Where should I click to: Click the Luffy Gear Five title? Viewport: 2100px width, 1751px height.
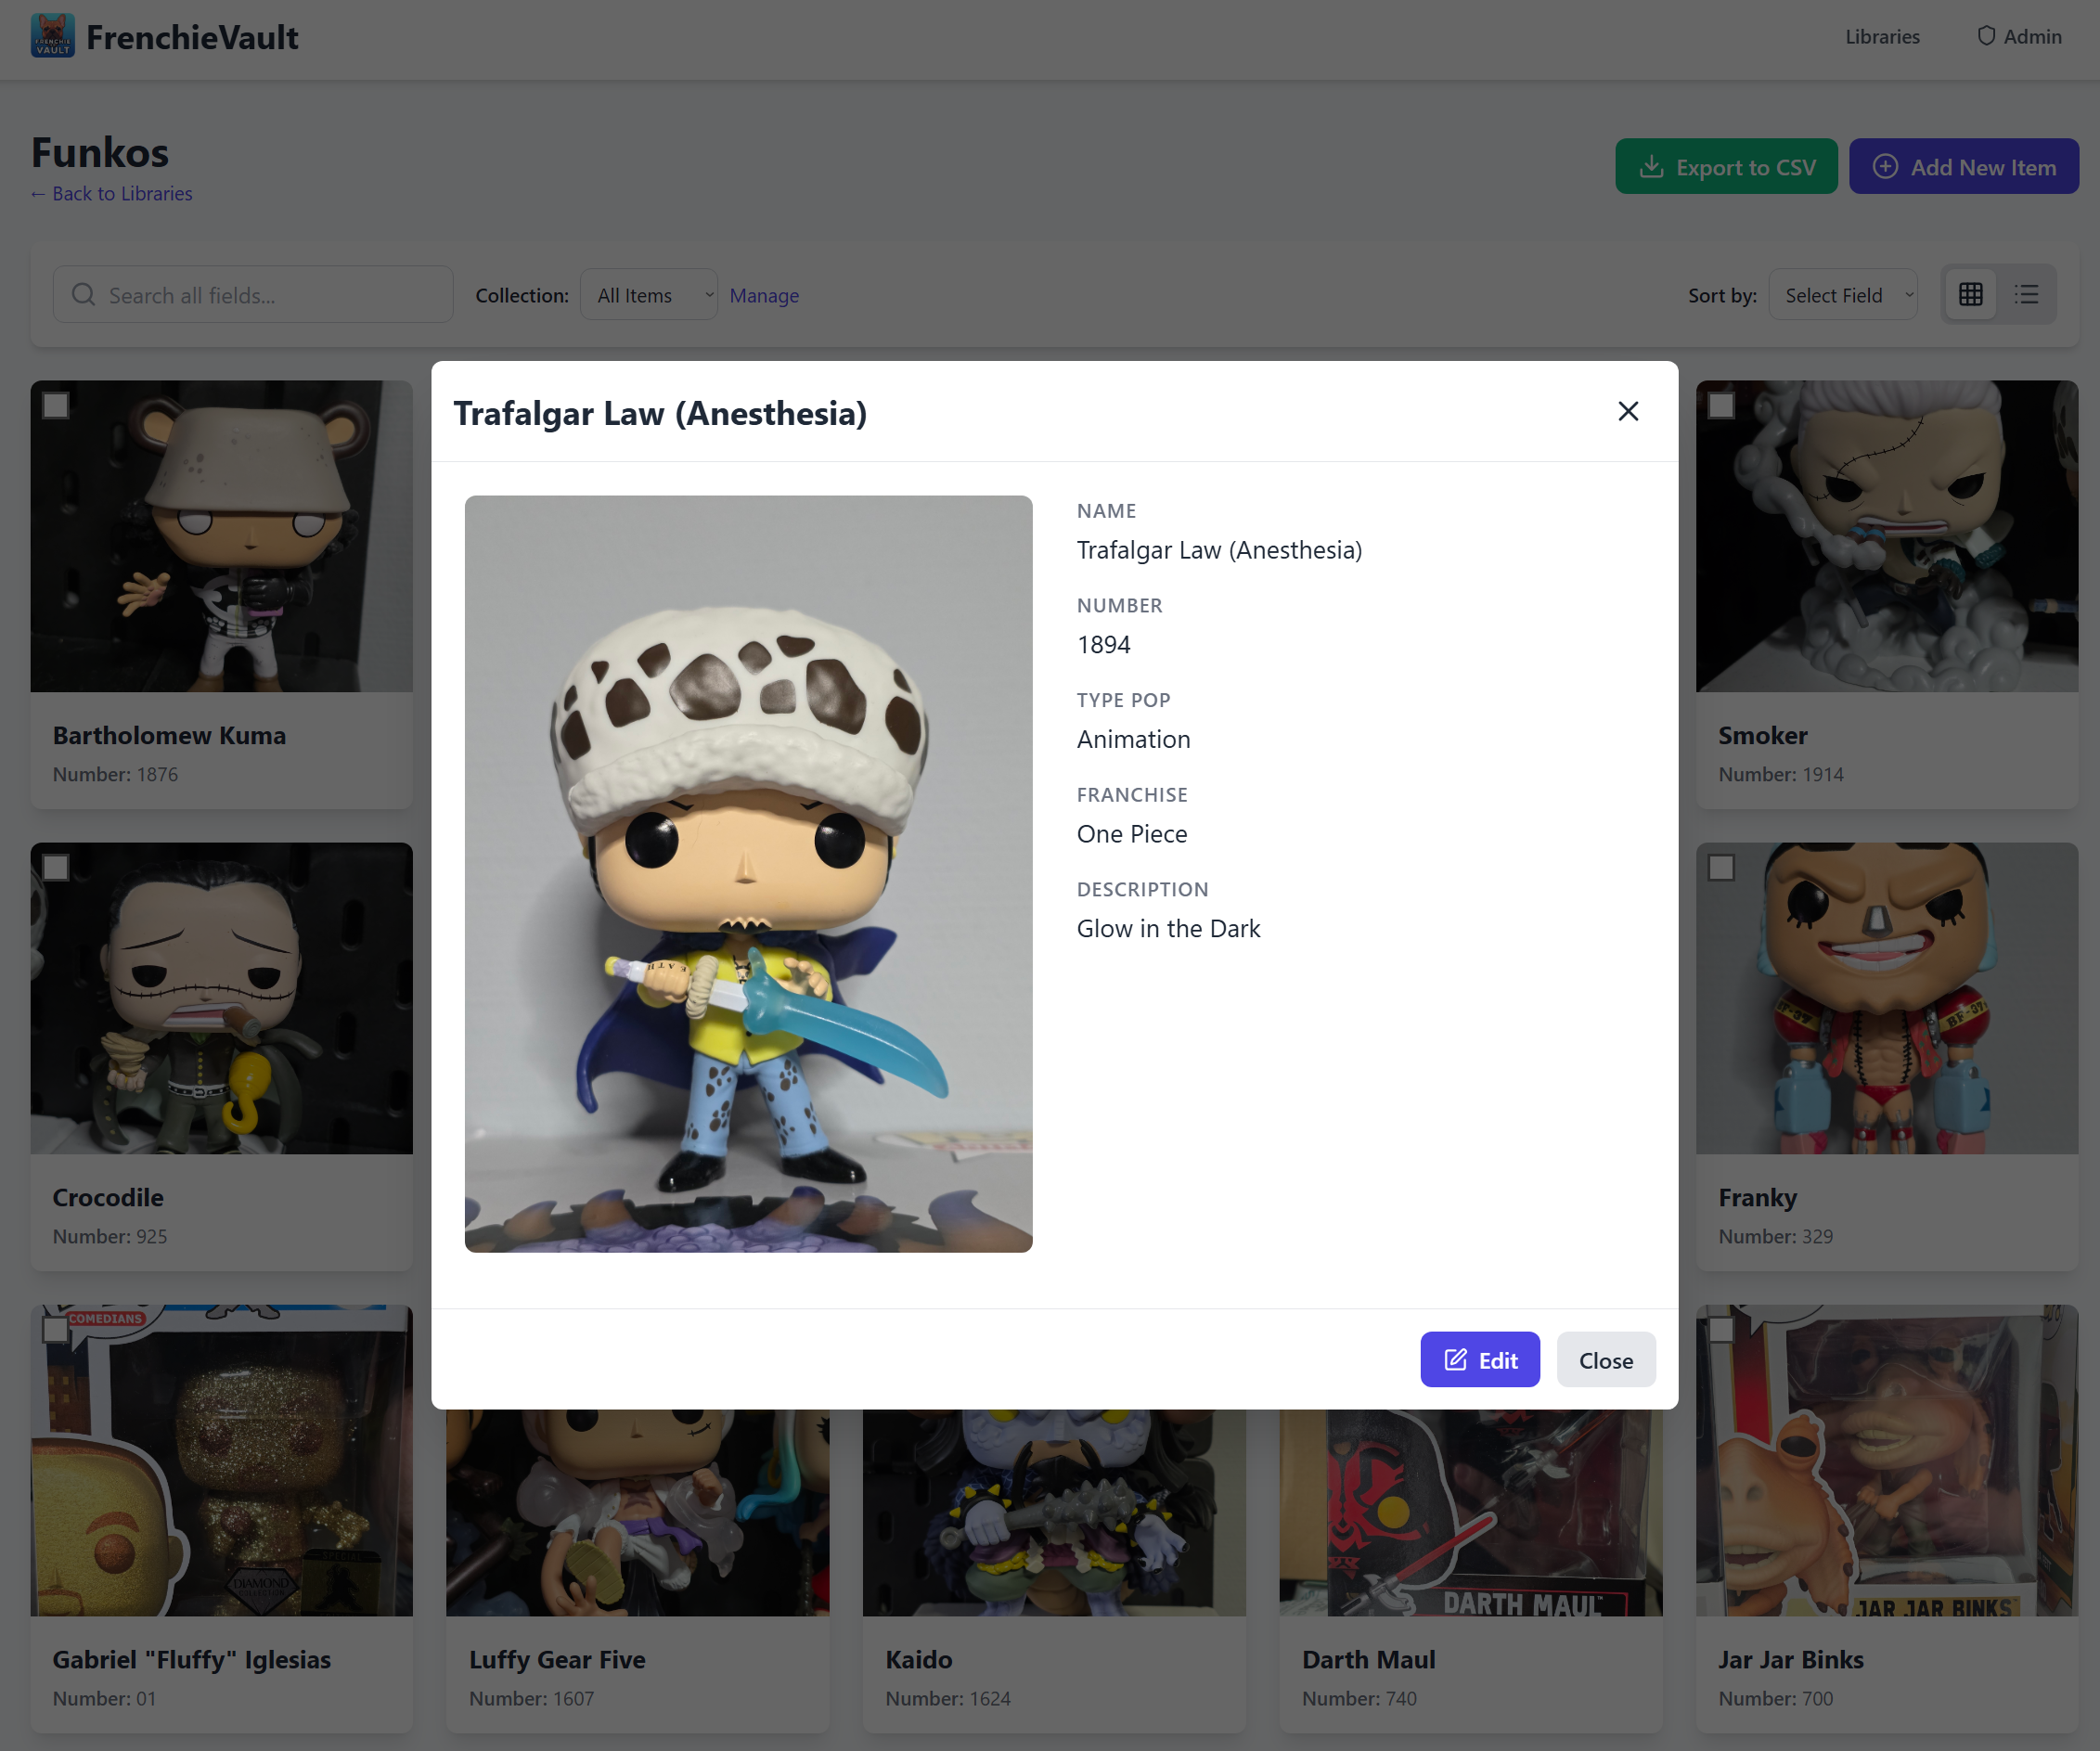[x=557, y=1660]
